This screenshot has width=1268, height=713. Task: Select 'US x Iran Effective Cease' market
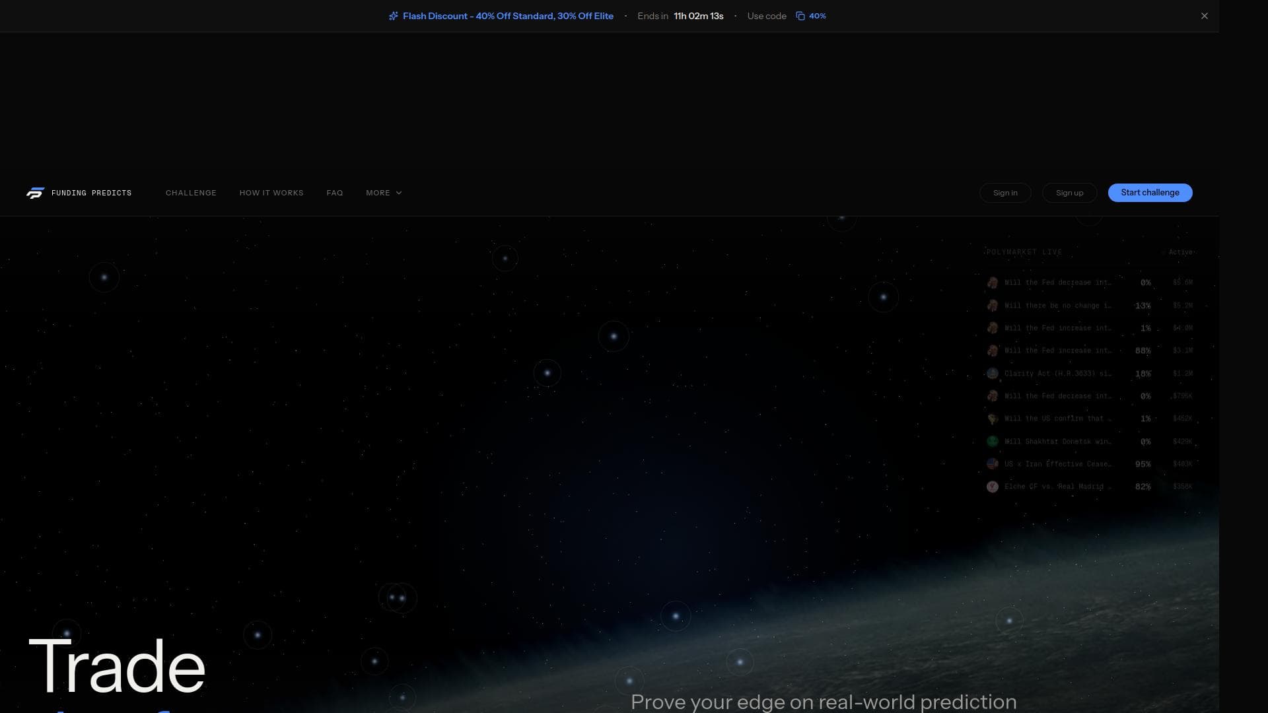click(x=1090, y=464)
